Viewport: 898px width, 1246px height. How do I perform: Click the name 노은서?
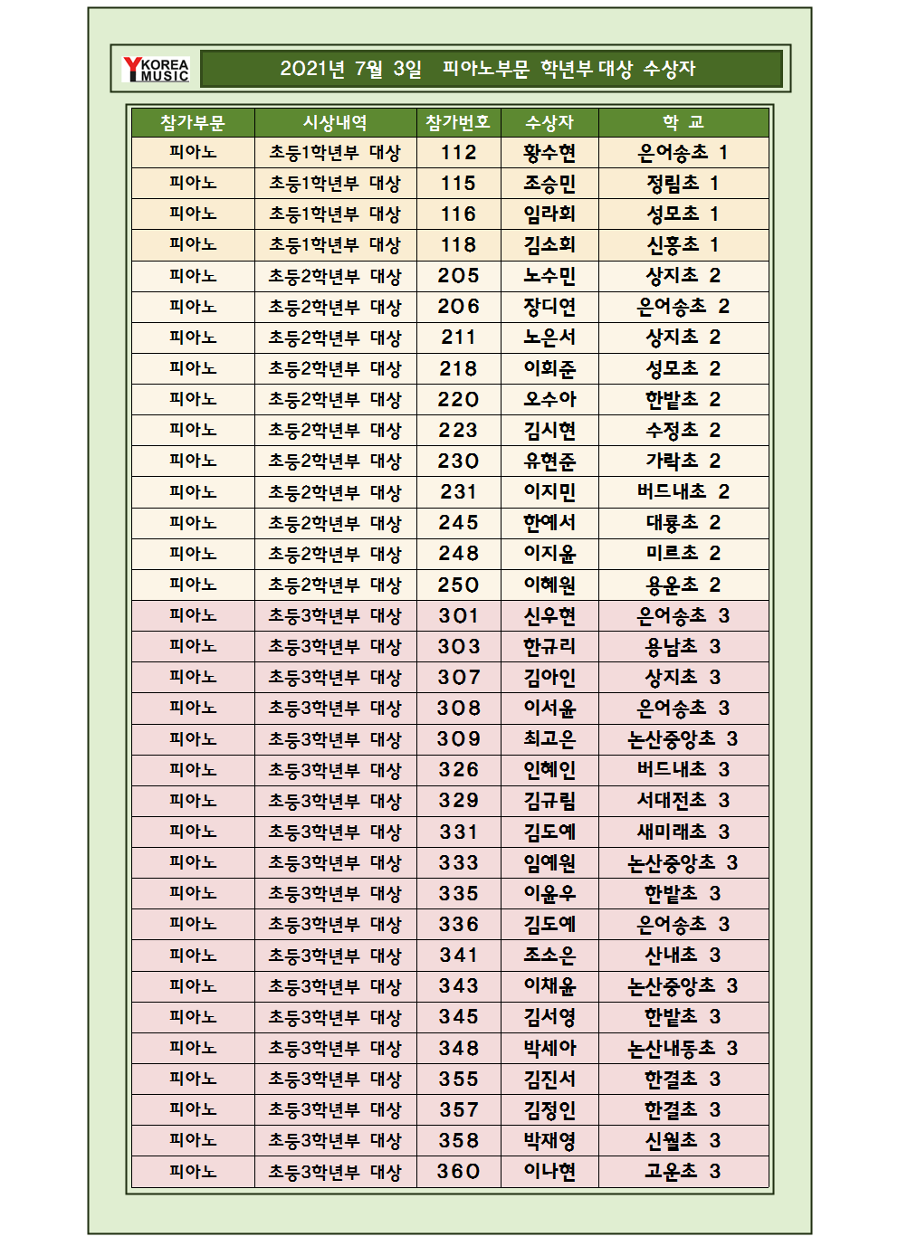tap(549, 338)
